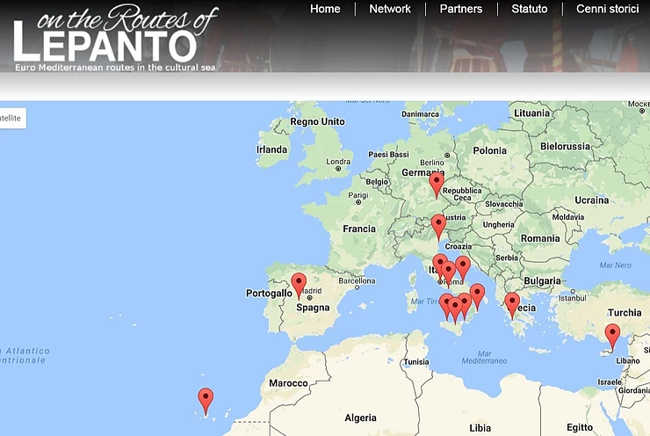This screenshot has width=650, height=436.
Task: Click the Egitto country label
Action: pos(580,428)
